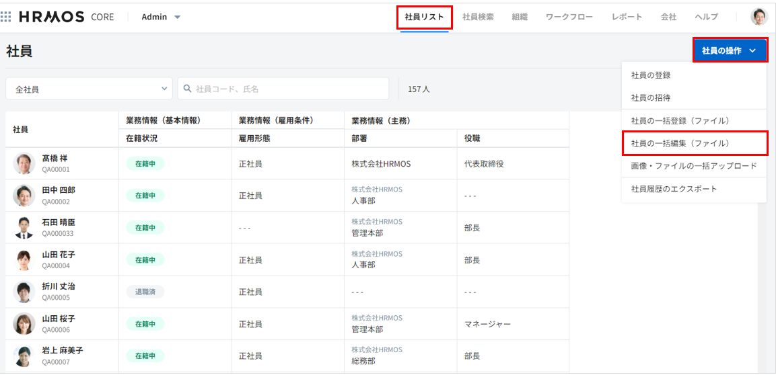Open the 全社員 filter dropdown

(89, 89)
